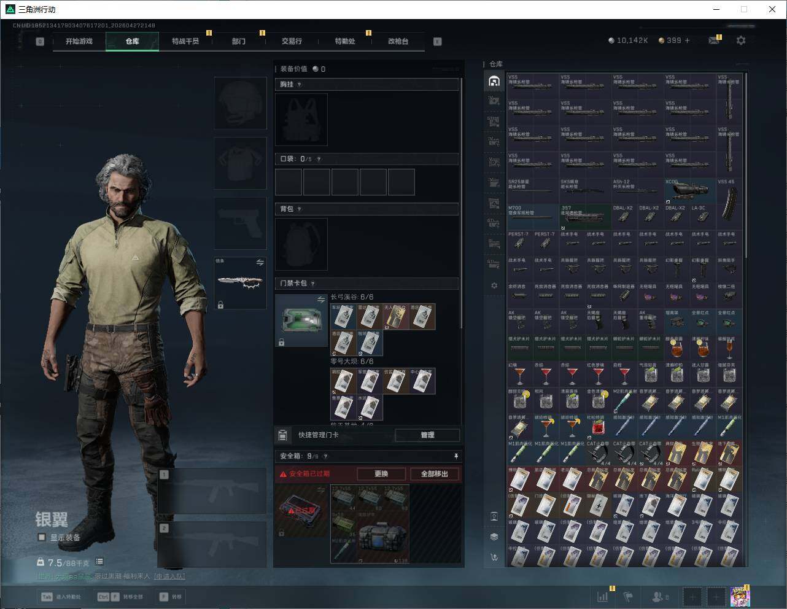Select the empty helmet slot
The height and width of the screenshot is (609, 787).
pos(240,103)
